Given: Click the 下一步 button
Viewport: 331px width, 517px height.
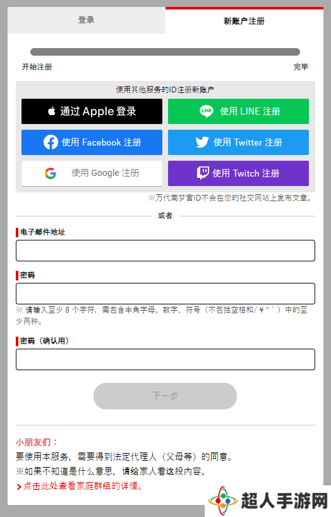Looking at the screenshot, I should (165, 396).
